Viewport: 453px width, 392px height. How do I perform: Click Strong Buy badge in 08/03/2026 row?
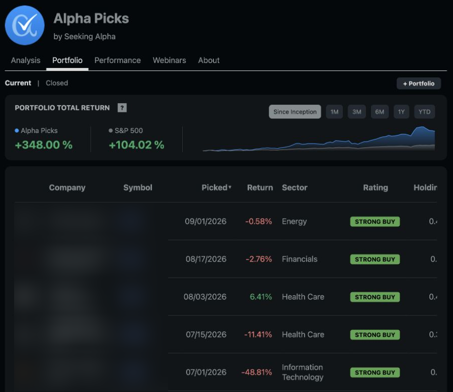(375, 297)
